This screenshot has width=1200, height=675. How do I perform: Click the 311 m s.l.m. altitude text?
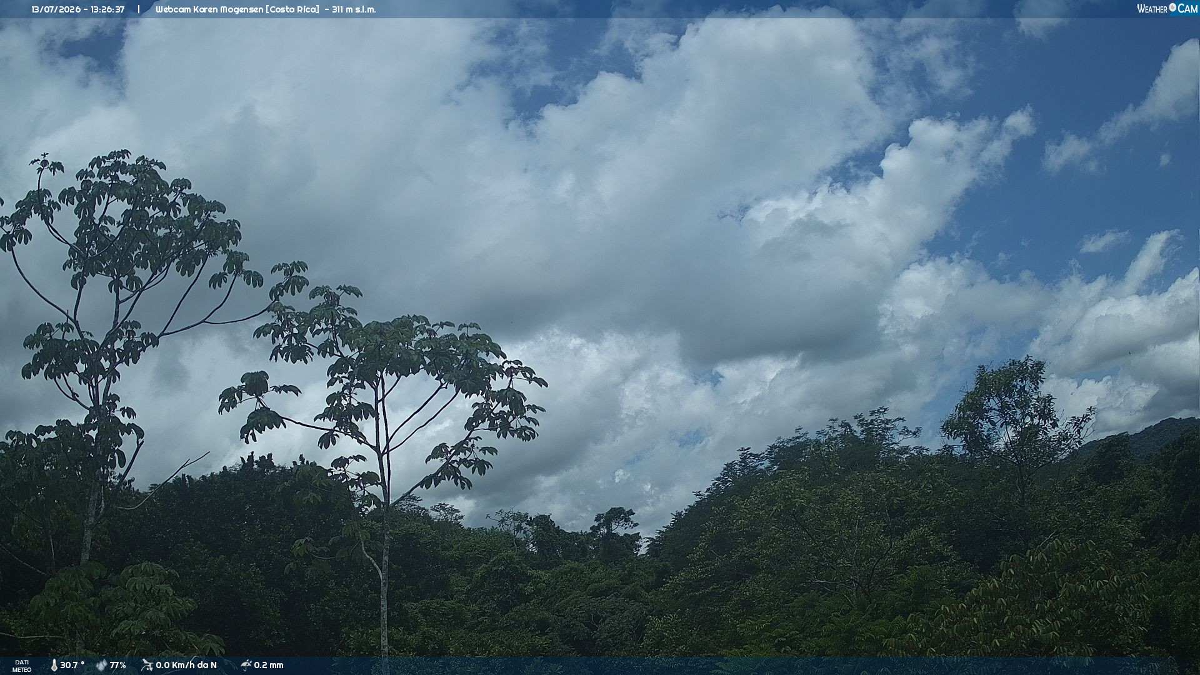354,9
